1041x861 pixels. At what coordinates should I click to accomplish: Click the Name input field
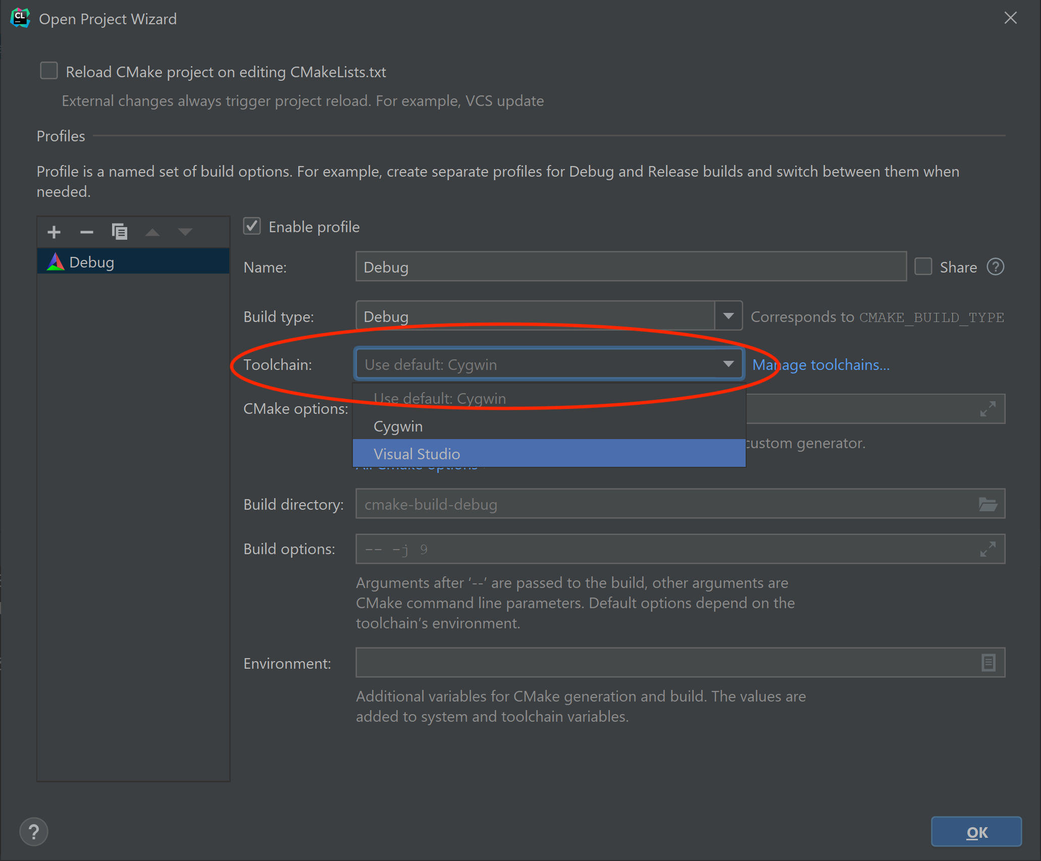pos(631,267)
